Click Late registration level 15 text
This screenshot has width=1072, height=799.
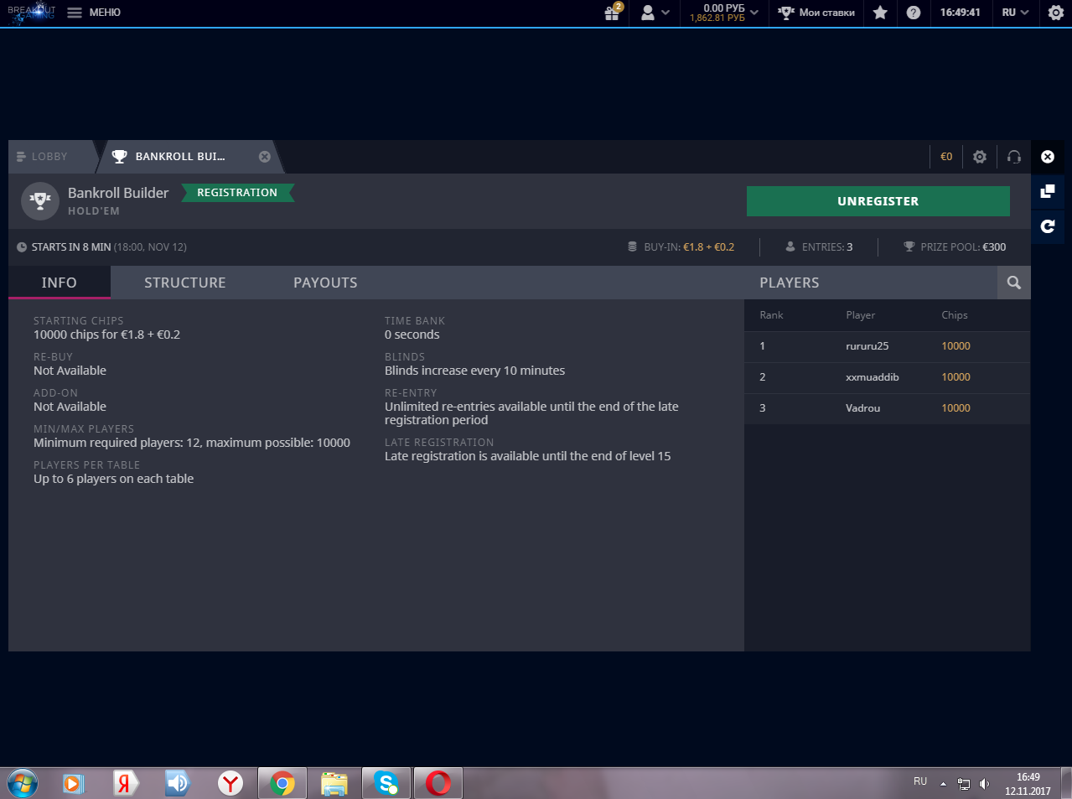tap(528, 456)
